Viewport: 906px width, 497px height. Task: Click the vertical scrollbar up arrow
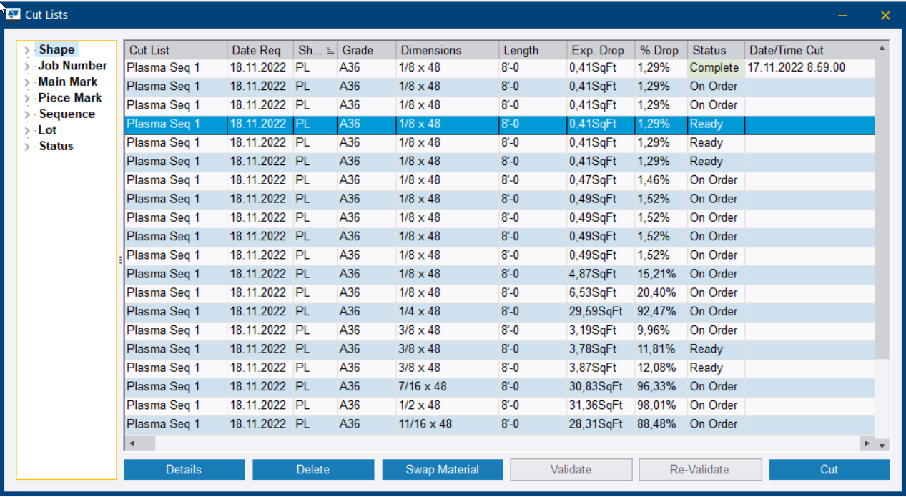tap(881, 48)
